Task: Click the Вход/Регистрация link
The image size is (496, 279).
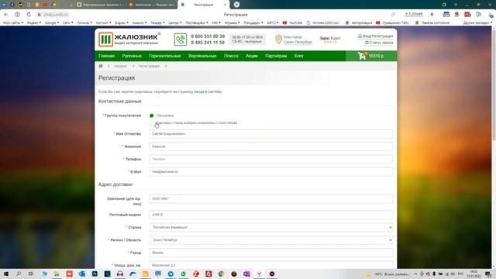Action: coord(375,36)
